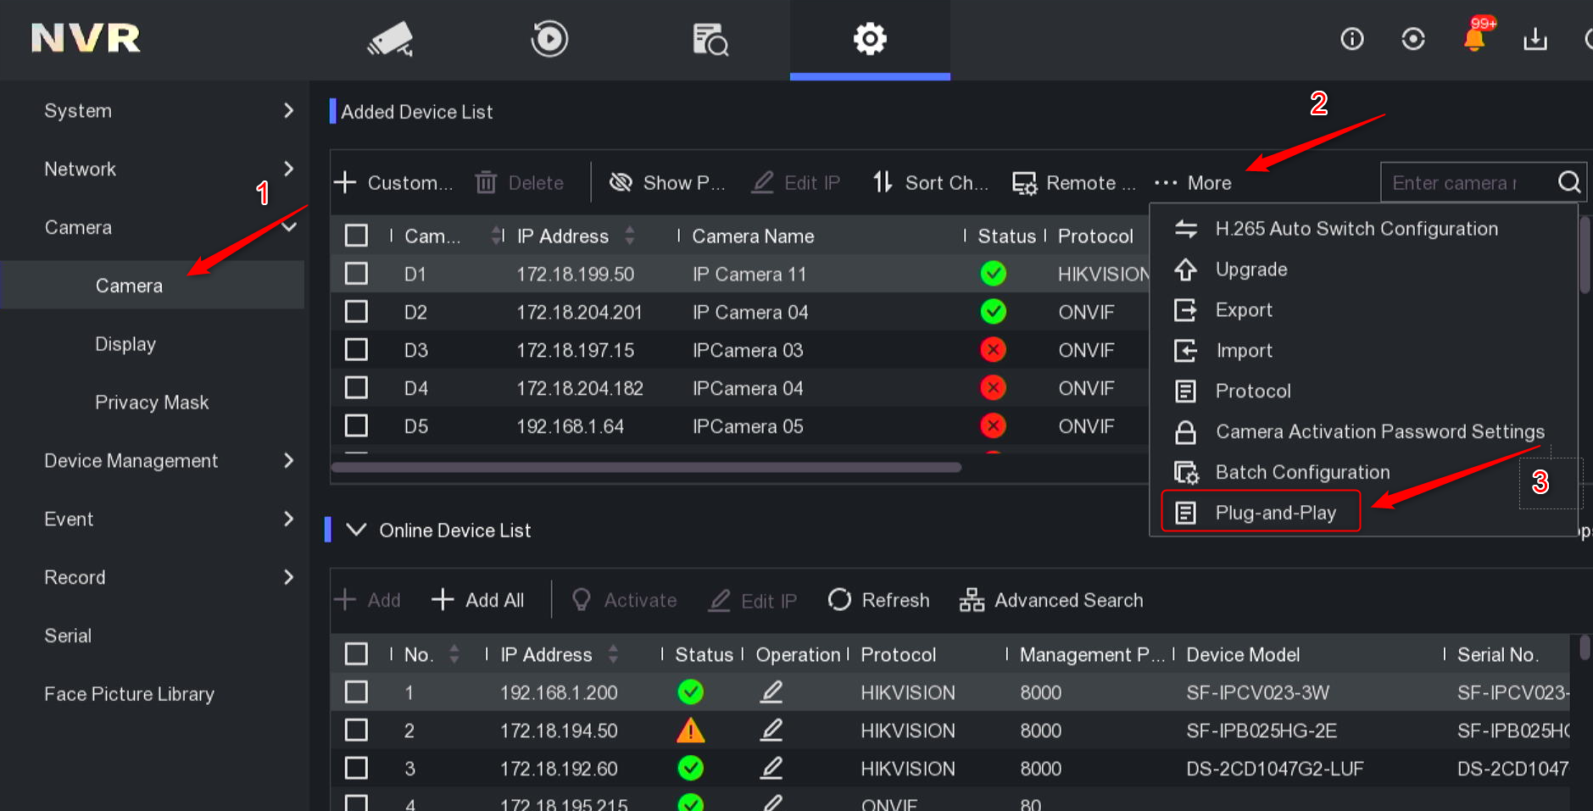Open the Display submenu item
Screen dimensions: 1593x811
[125, 344]
